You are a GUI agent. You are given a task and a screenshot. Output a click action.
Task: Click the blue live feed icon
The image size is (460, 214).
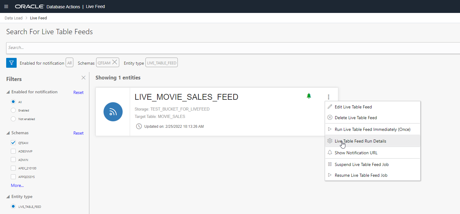coord(113,112)
